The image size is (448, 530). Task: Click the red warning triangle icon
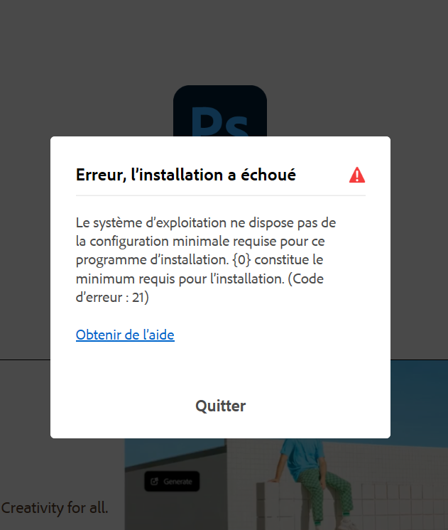coord(357,175)
